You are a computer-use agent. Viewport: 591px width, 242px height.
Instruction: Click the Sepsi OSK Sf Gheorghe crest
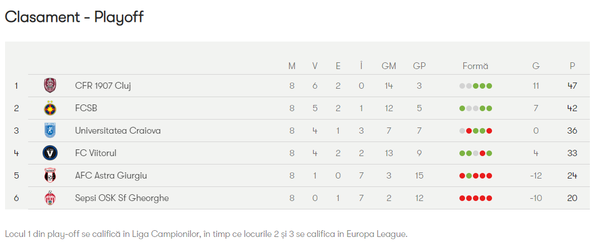(x=50, y=198)
